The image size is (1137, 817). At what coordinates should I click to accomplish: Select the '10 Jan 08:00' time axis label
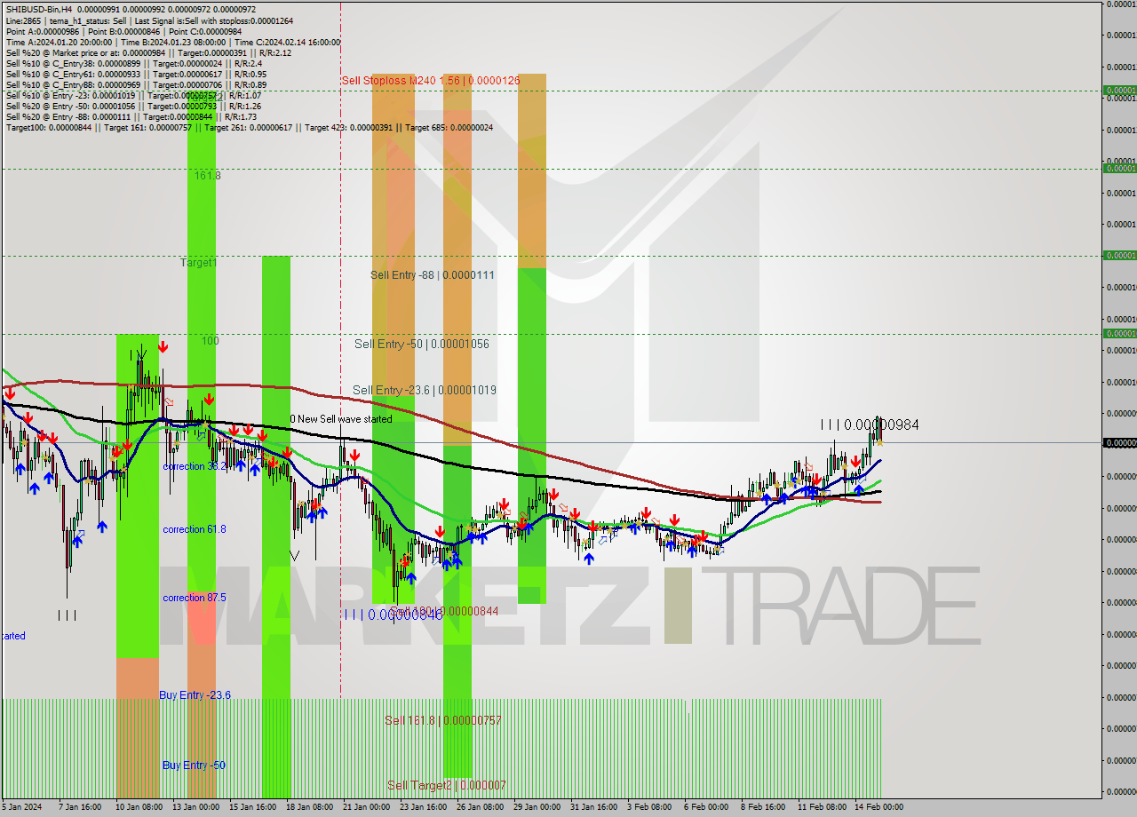pyautogui.click(x=138, y=807)
